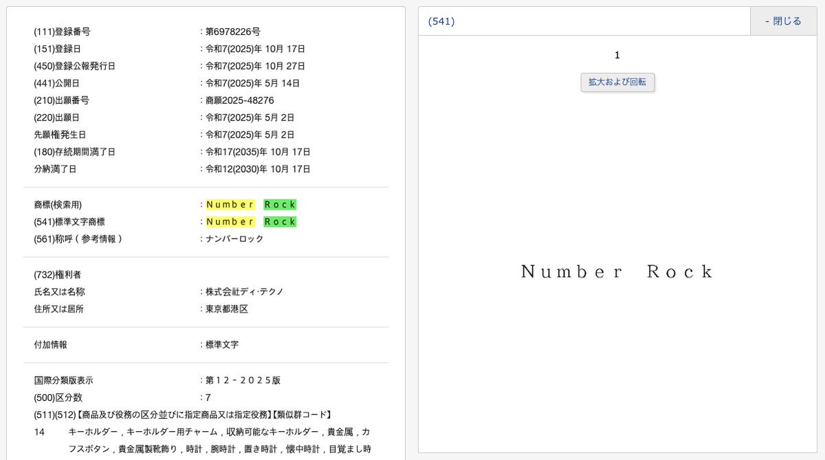Click the 付加情報 label
825x460 pixels.
click(50, 344)
